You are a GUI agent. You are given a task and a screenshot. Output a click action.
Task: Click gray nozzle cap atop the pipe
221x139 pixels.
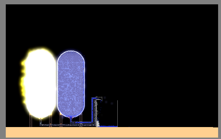click(99, 98)
